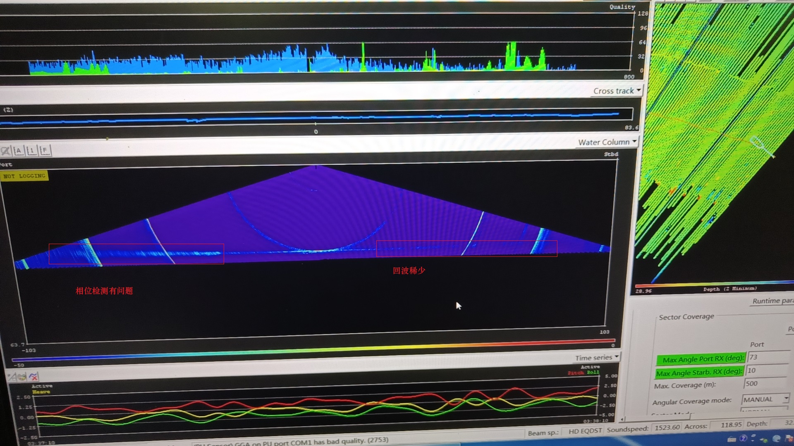Click the curve-with-red-X icon in Time series toolbar
Image resolution: width=794 pixels, height=446 pixels.
(33, 376)
